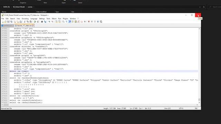Click the Cut scissors toolbar icon
221x124 pixels.
25,22
